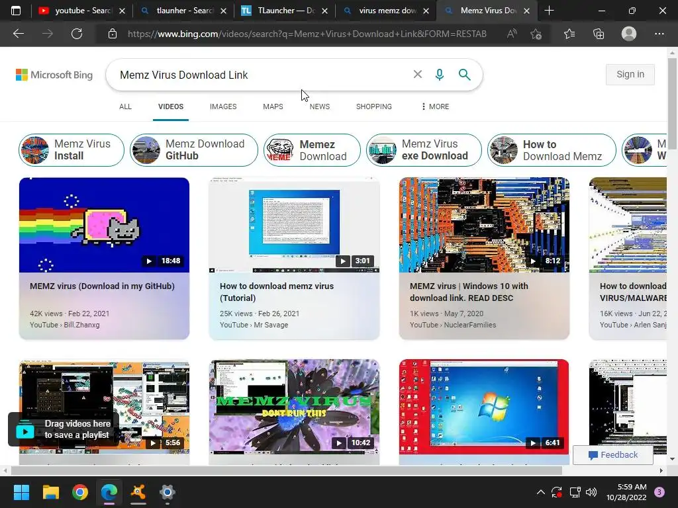Open the taskbar clock showing 5:59 AM
The height and width of the screenshot is (508, 678).
point(626,492)
